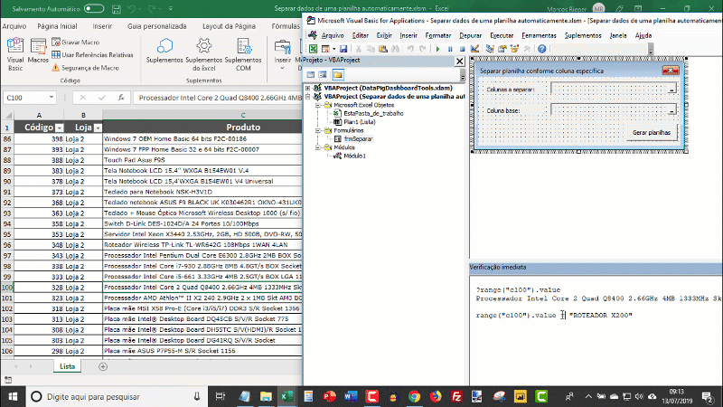Open Properties Window icon in VBA toolbar

[502, 49]
